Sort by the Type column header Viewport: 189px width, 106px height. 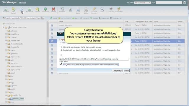[164, 21]
